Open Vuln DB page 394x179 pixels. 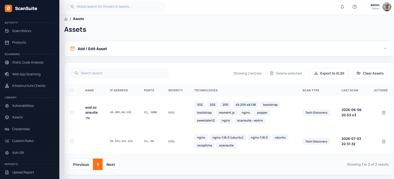[18, 153]
